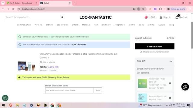Viewport: 193px width, 108px height.
Task: Click the page vertical scrollbar
Action: tap(192, 35)
